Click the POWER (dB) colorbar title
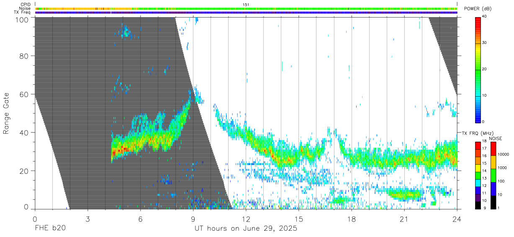Viewport: 514px width, 237px height. coord(478,9)
